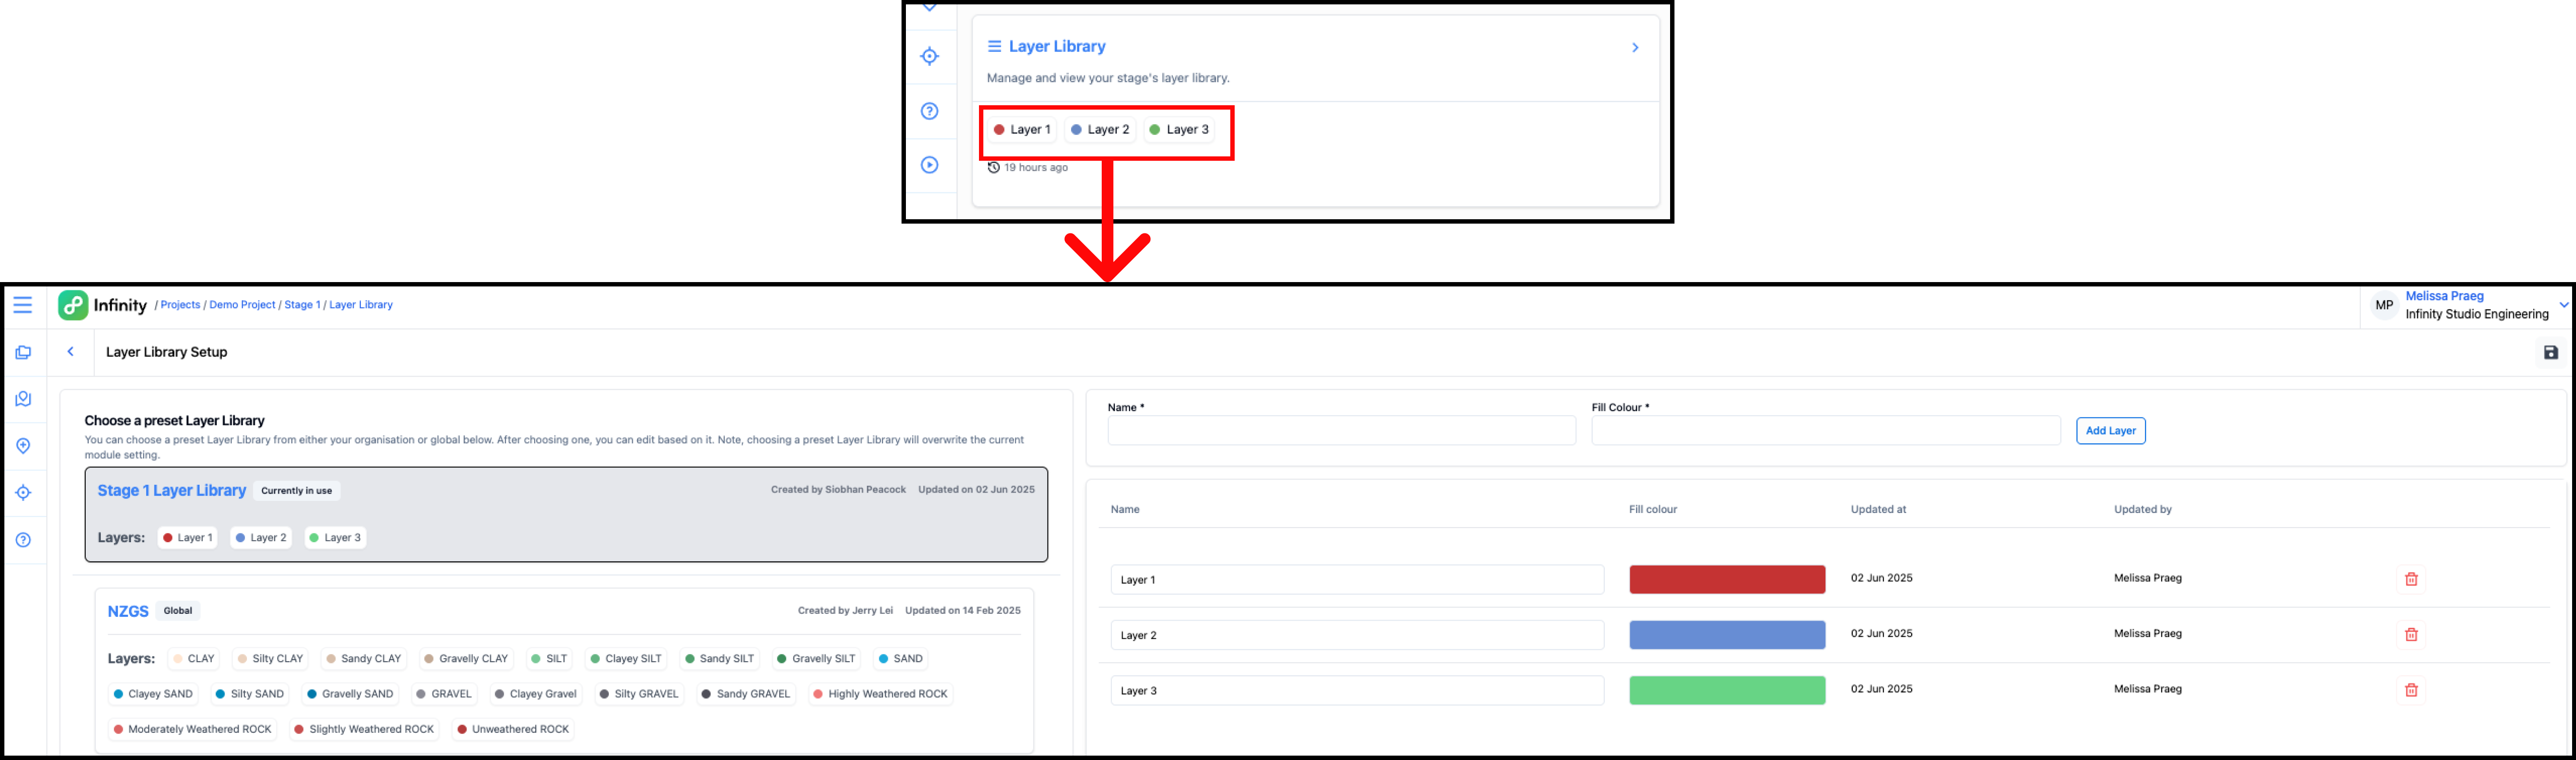Viewport: 2576px width, 760px height.
Task: Open the projects icon in the Layer Library Setup sidebar
Action: [23, 352]
